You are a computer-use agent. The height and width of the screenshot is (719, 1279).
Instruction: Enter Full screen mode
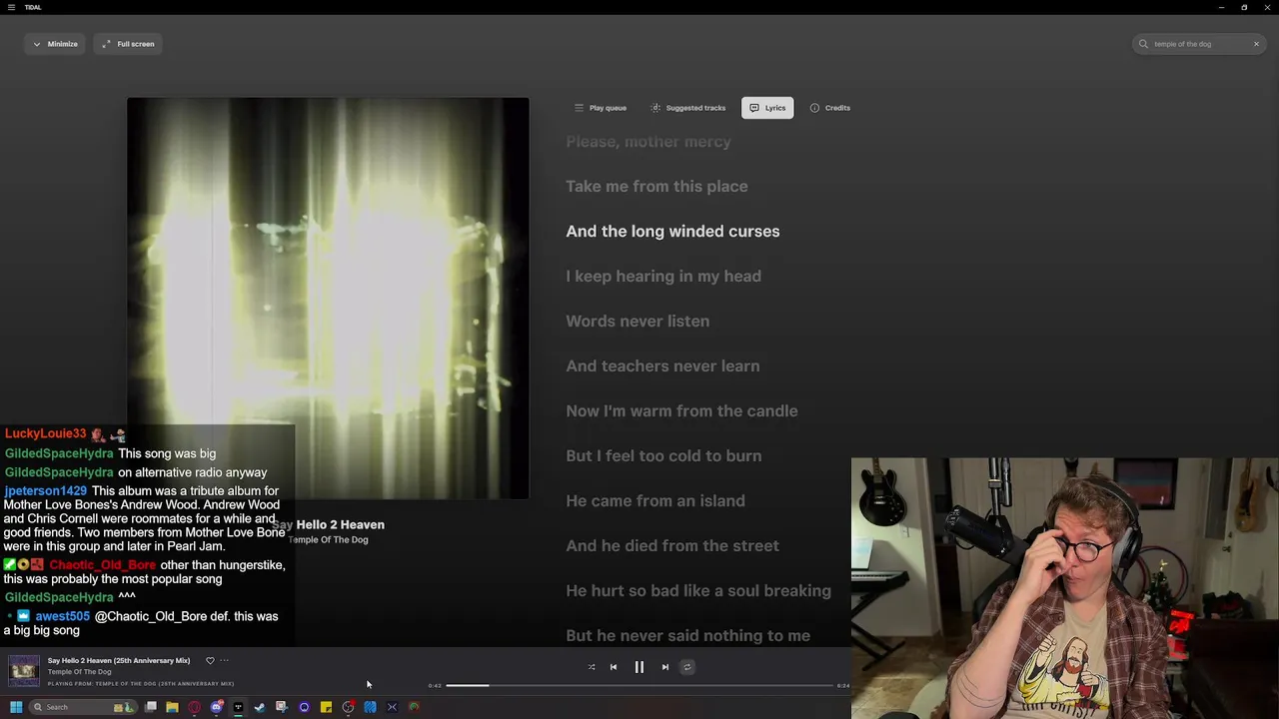coord(129,44)
